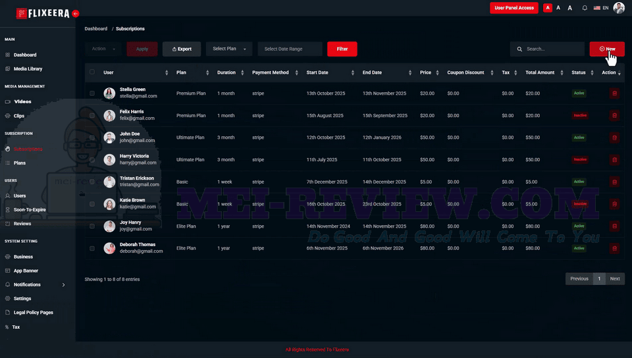The height and width of the screenshot is (358, 632).
Task: Sort table by Start Date column
Action: click(352, 72)
